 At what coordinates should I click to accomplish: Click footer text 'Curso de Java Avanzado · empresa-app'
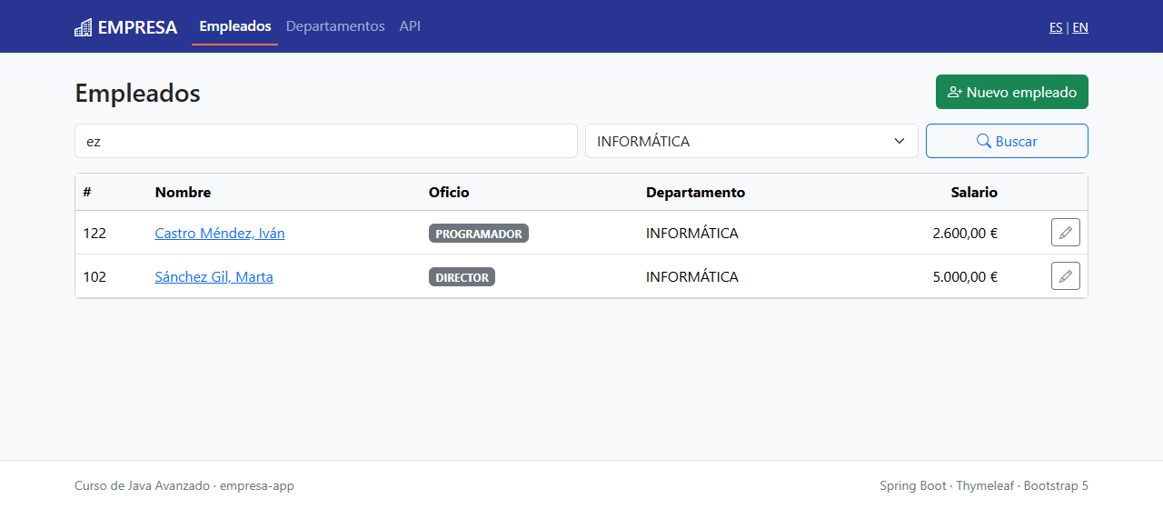pyautogui.click(x=184, y=485)
